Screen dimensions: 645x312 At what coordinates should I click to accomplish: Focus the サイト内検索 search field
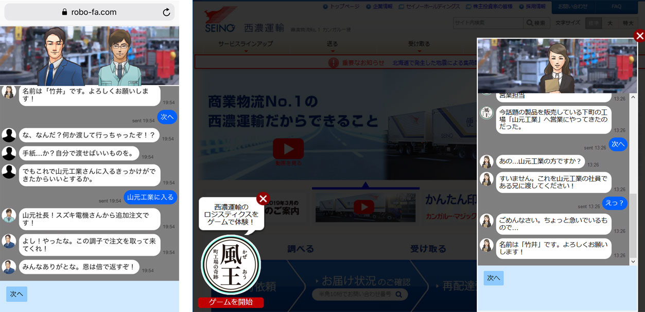[488, 23]
